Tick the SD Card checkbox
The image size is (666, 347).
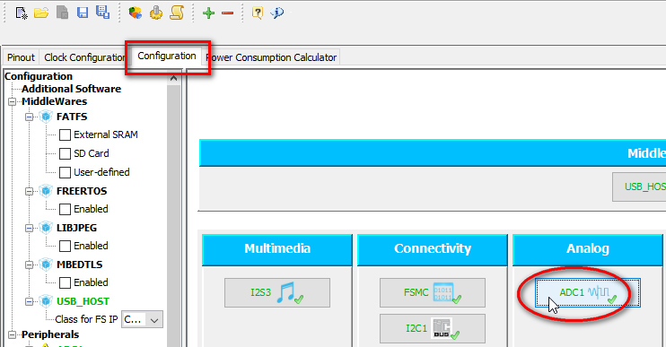[65, 153]
